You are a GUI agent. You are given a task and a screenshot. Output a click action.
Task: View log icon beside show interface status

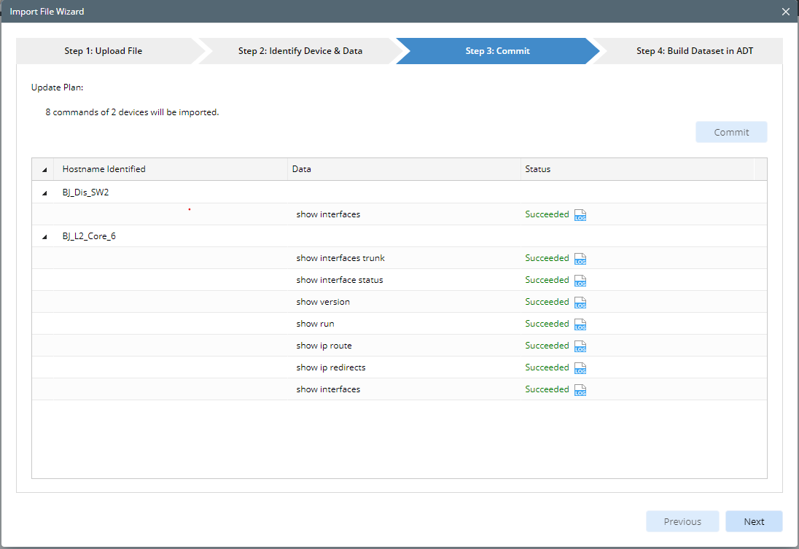coord(580,281)
